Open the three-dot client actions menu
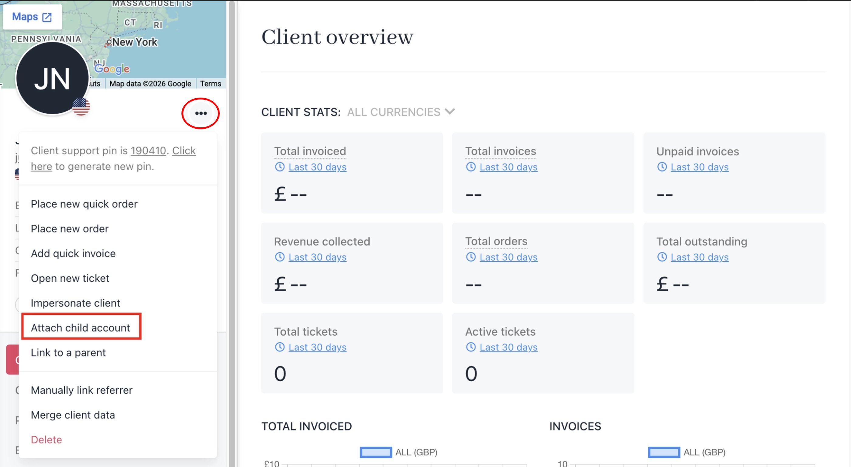Image resolution: width=851 pixels, height=467 pixels. (x=201, y=113)
